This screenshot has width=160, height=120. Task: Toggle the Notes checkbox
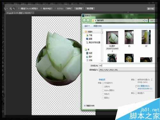(103, 87)
